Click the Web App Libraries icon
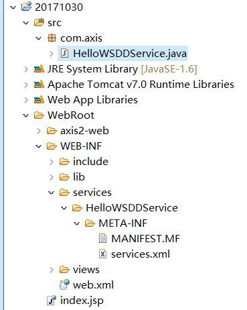 coord(39,100)
